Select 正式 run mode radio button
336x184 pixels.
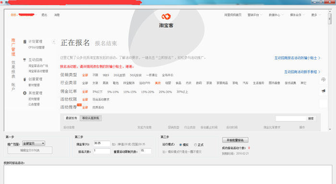(x=195, y=145)
